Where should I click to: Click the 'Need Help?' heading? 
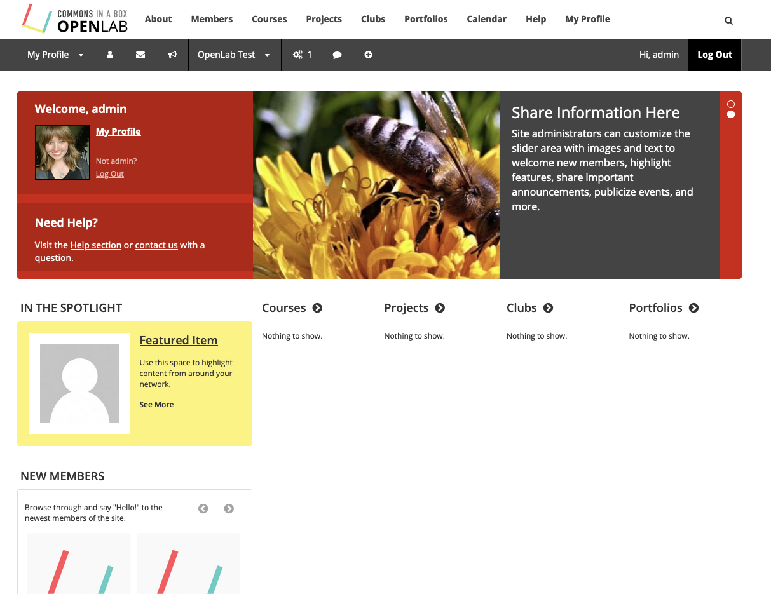pyautogui.click(x=67, y=223)
